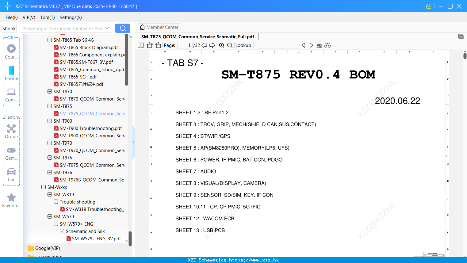Open SM-T900 Troubleshooting.pdf
467x263 pixels.
click(x=91, y=128)
